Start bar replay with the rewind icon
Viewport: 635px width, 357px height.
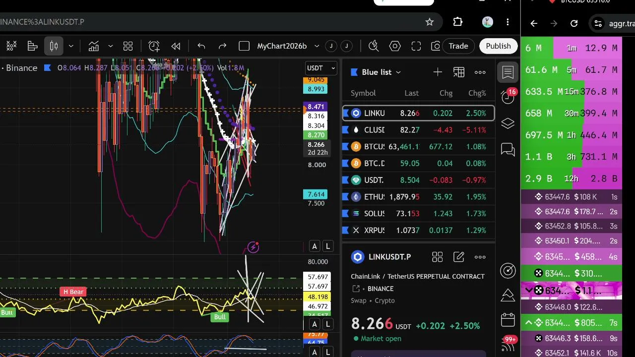click(x=176, y=46)
